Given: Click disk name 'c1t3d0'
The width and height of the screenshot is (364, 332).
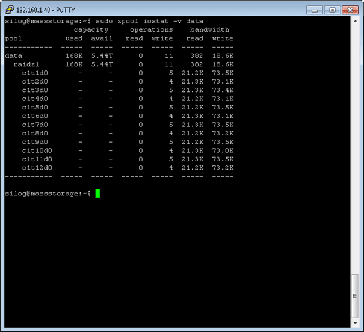Looking at the screenshot, I should [x=35, y=90].
